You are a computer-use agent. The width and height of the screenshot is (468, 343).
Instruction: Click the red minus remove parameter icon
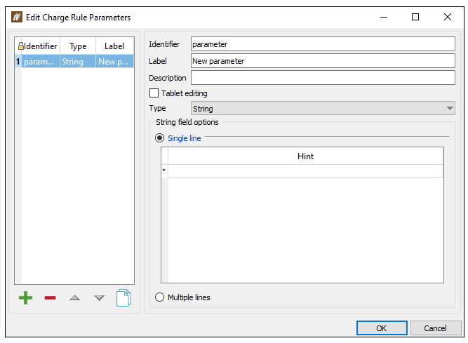50,298
